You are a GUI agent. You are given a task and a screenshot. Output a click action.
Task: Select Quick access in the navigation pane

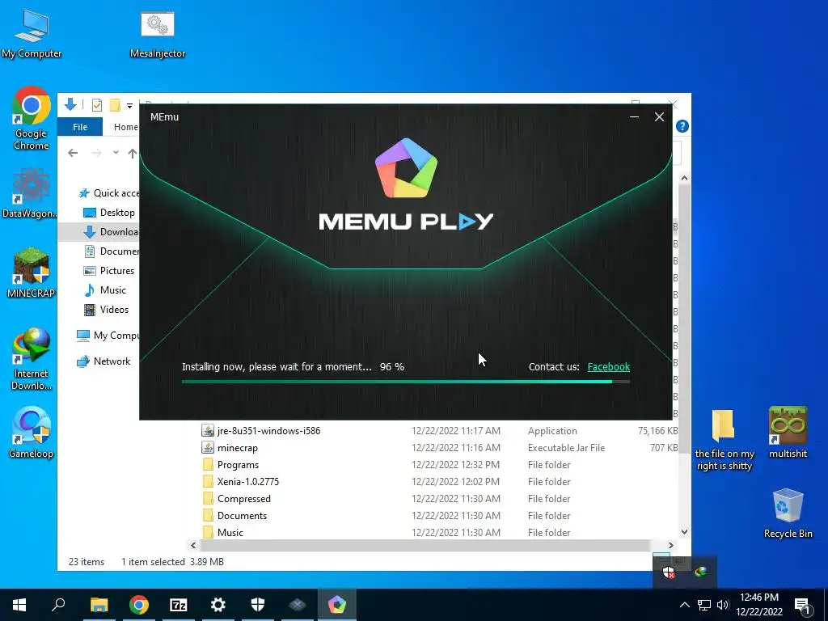108,193
